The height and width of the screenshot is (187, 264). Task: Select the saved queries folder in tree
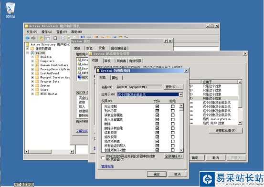[x=43, y=49]
